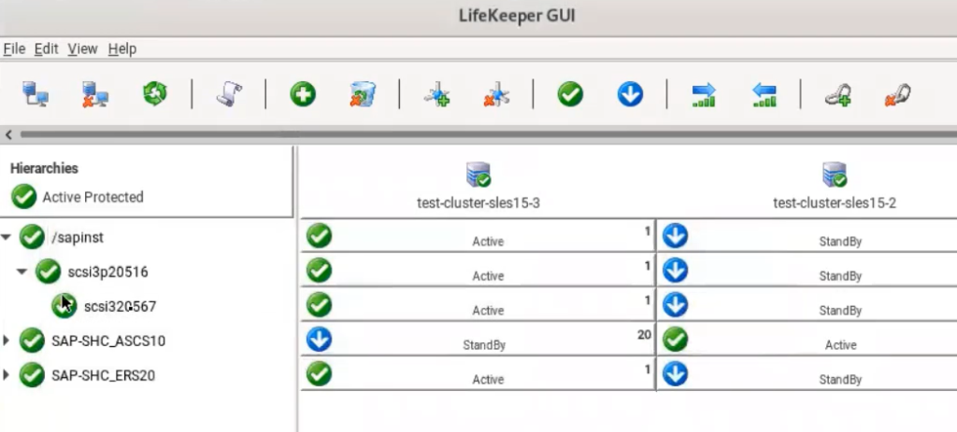Click the Active green icon for scsi3p20516 on sles15-3

(x=319, y=271)
